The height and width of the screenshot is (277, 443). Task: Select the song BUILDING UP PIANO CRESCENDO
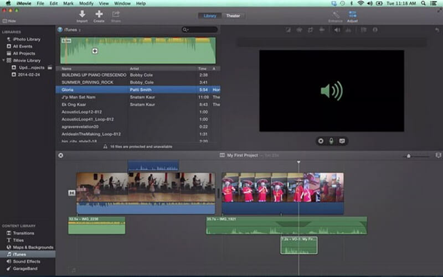point(138,75)
